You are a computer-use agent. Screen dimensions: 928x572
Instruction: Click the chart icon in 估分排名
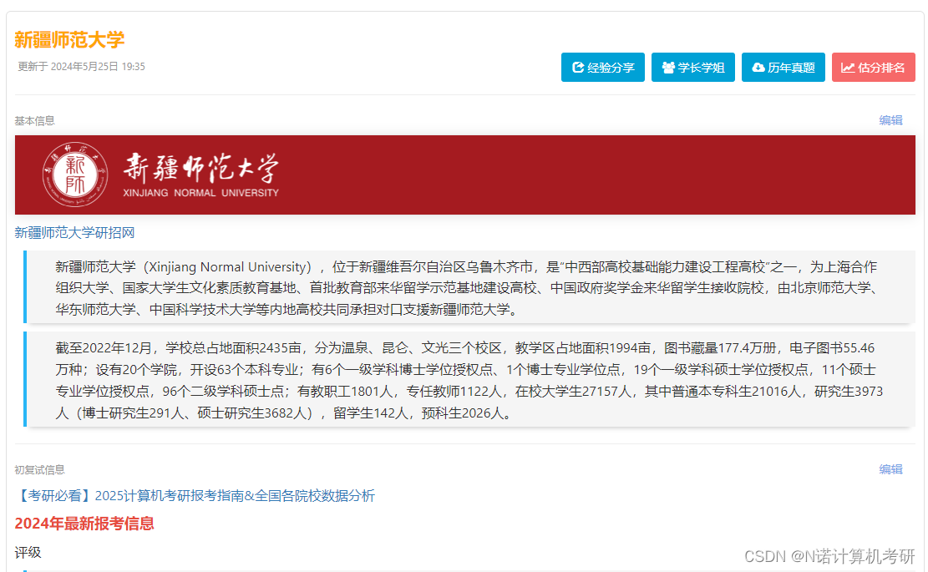click(848, 68)
